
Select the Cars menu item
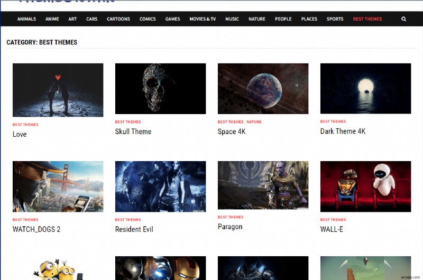click(91, 19)
